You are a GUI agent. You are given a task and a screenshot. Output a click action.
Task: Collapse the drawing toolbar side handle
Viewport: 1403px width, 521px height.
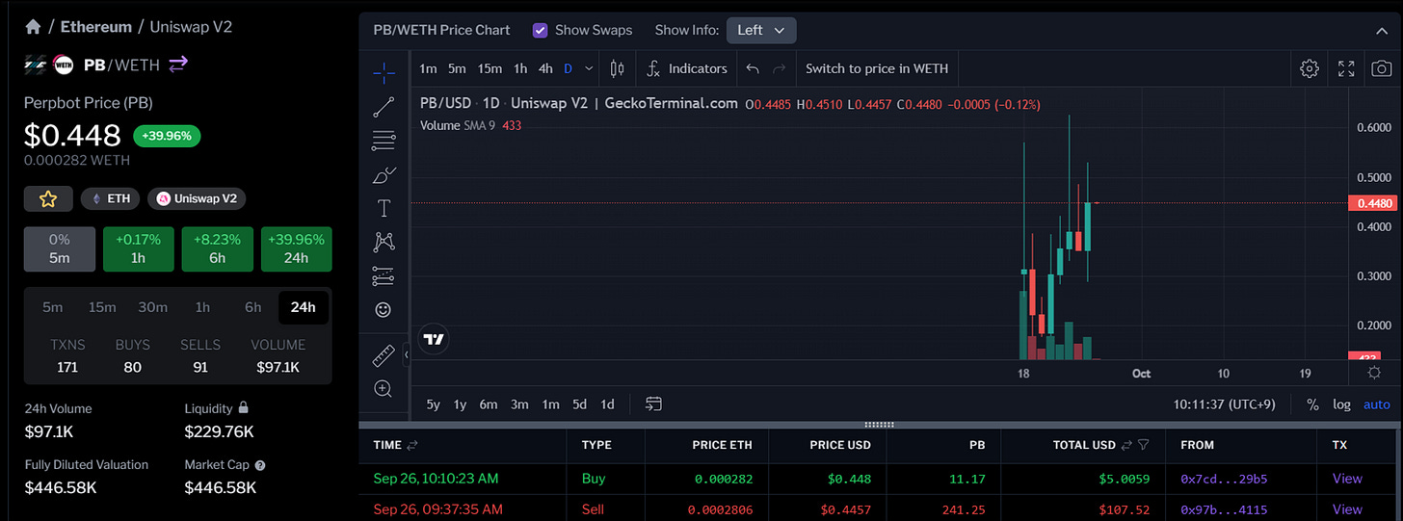pos(407,355)
